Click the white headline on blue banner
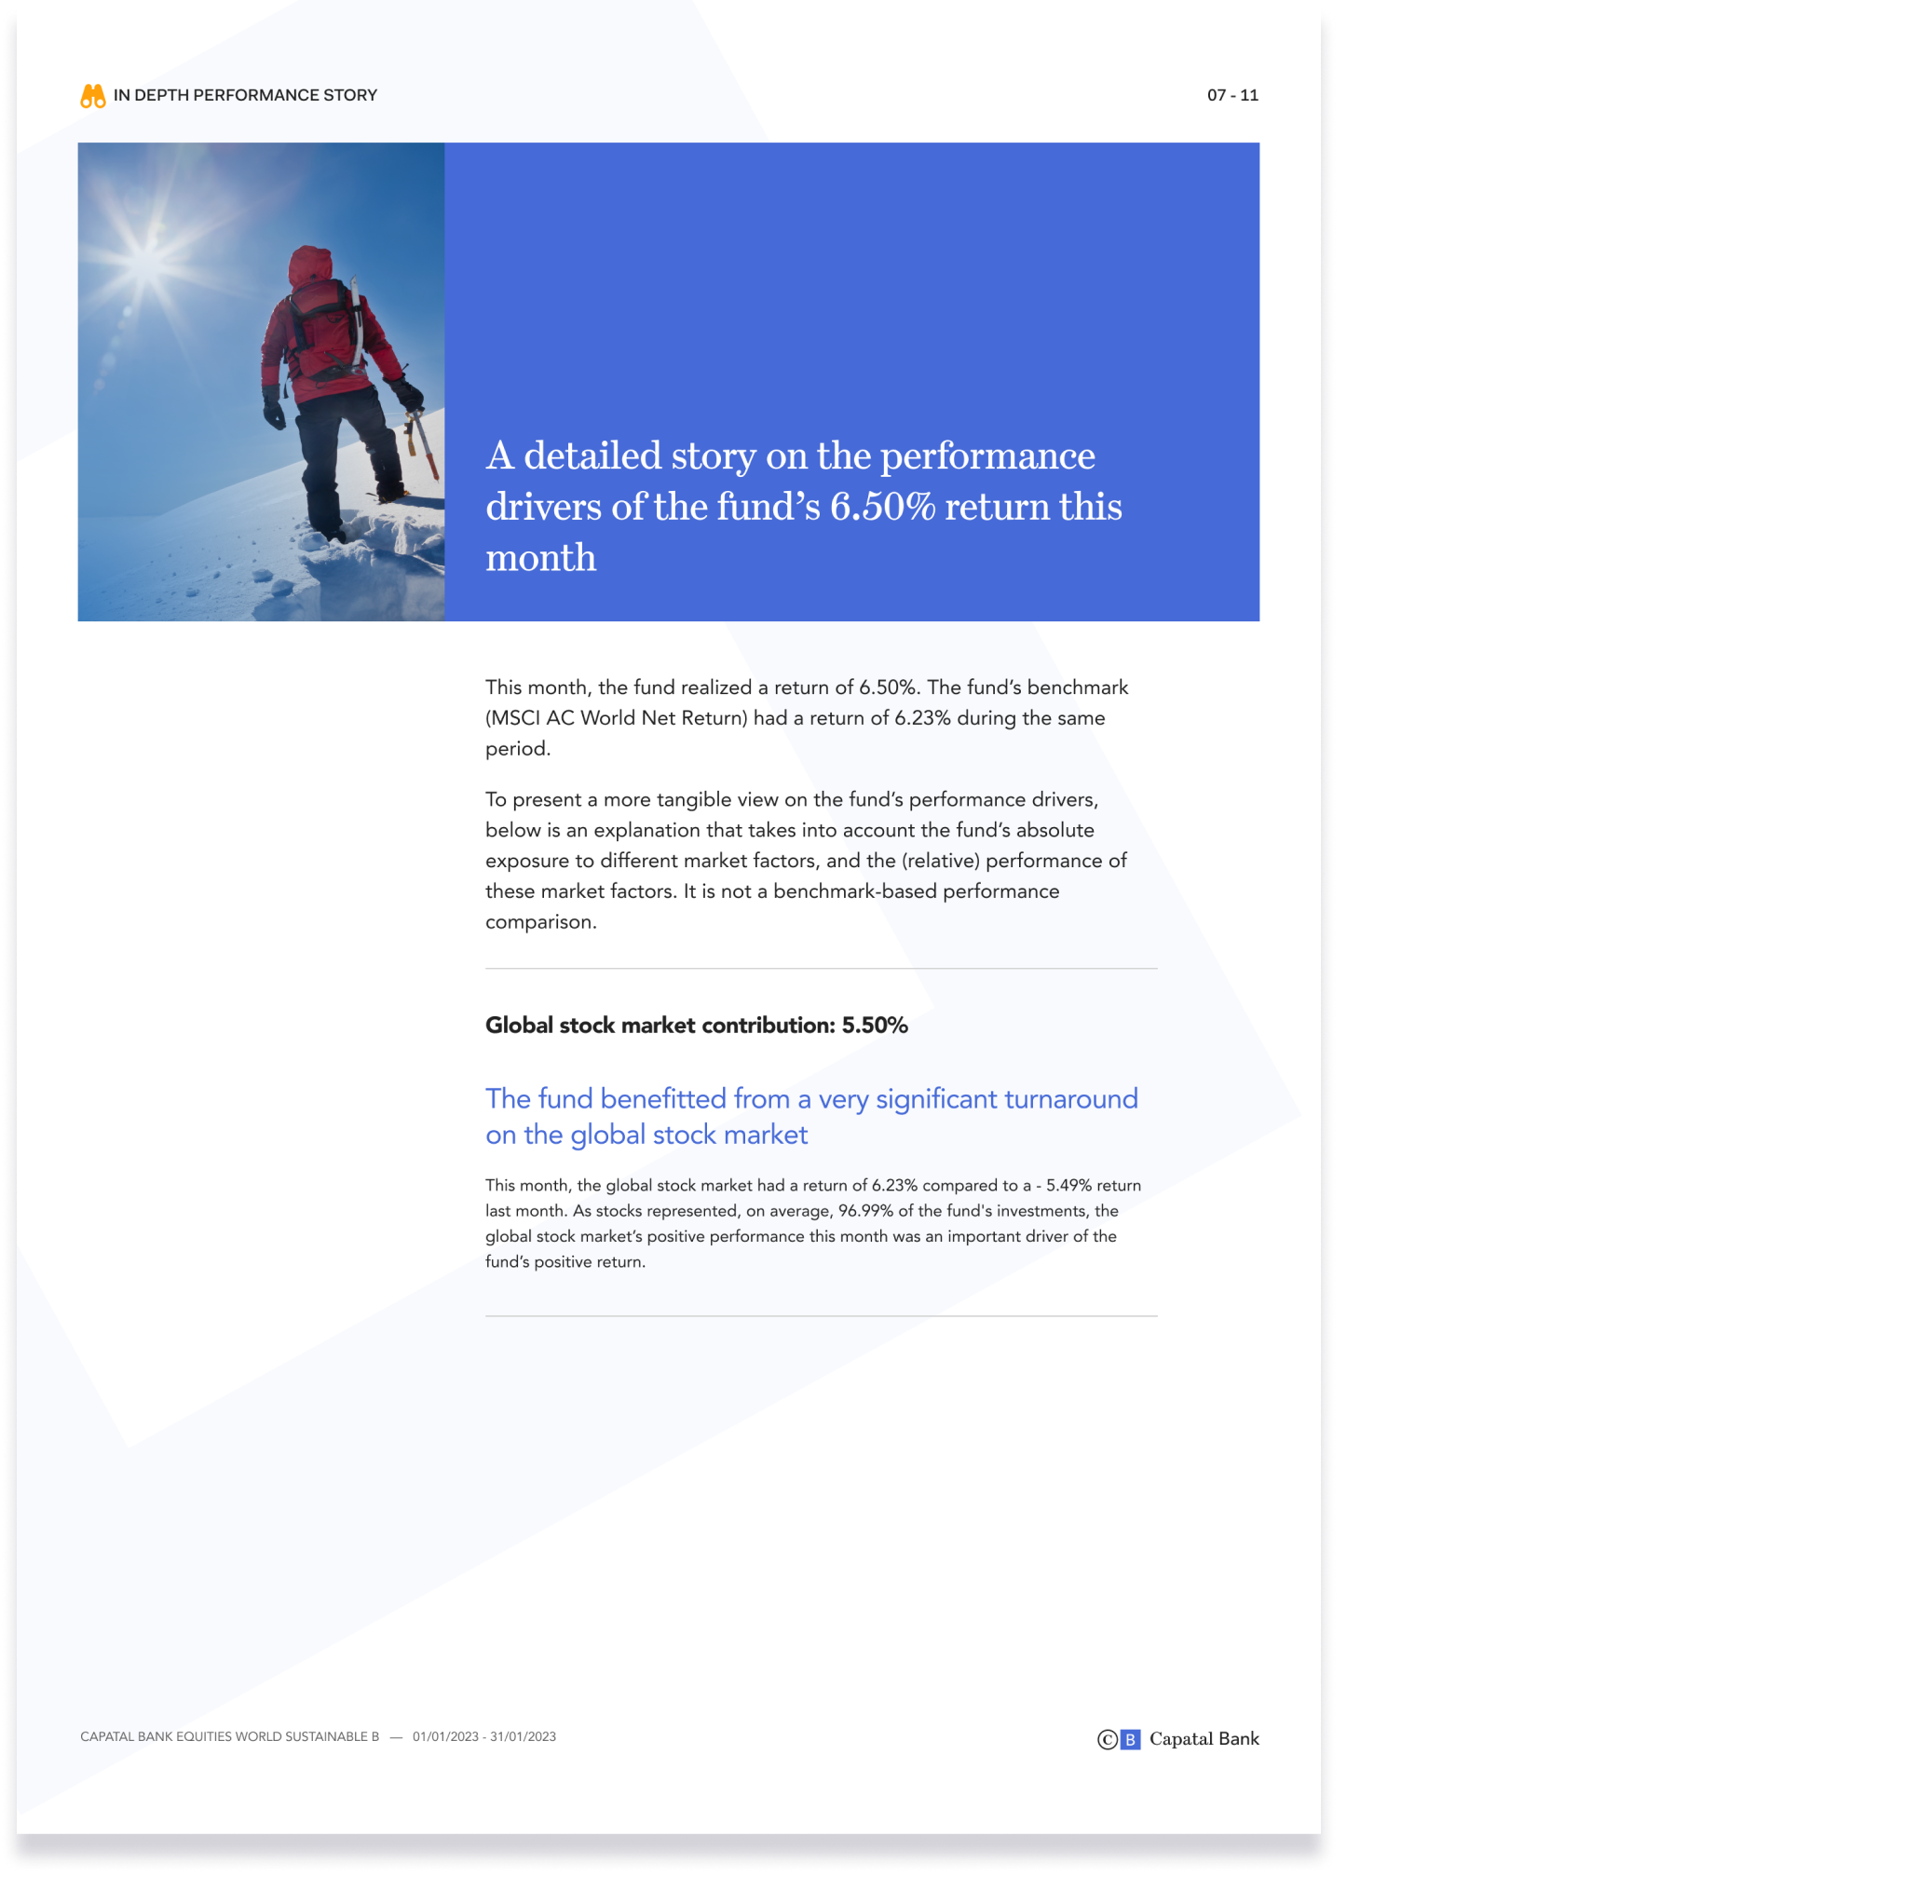Screen dimensions: 1932x1904 tap(803, 506)
